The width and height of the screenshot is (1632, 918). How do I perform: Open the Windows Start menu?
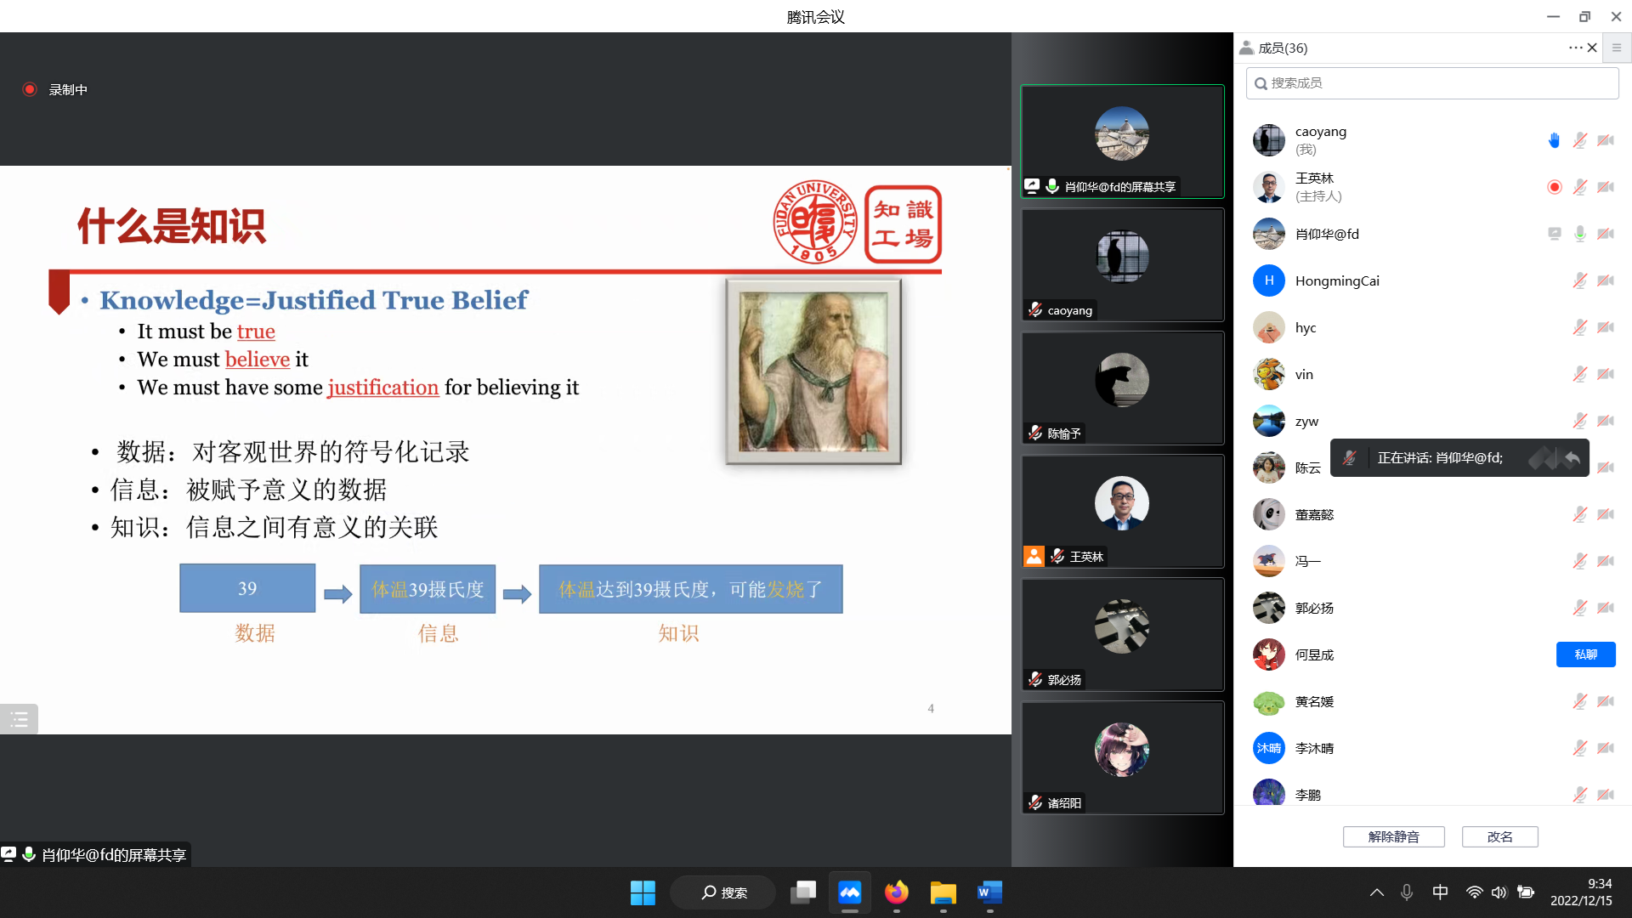643,892
